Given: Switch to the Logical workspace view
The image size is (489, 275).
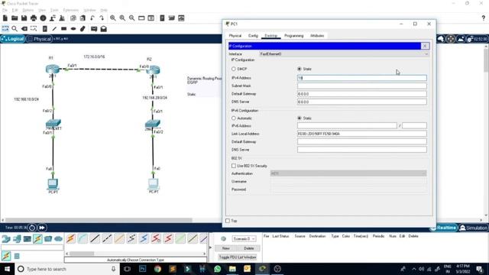Looking at the screenshot, I should click(13, 39).
